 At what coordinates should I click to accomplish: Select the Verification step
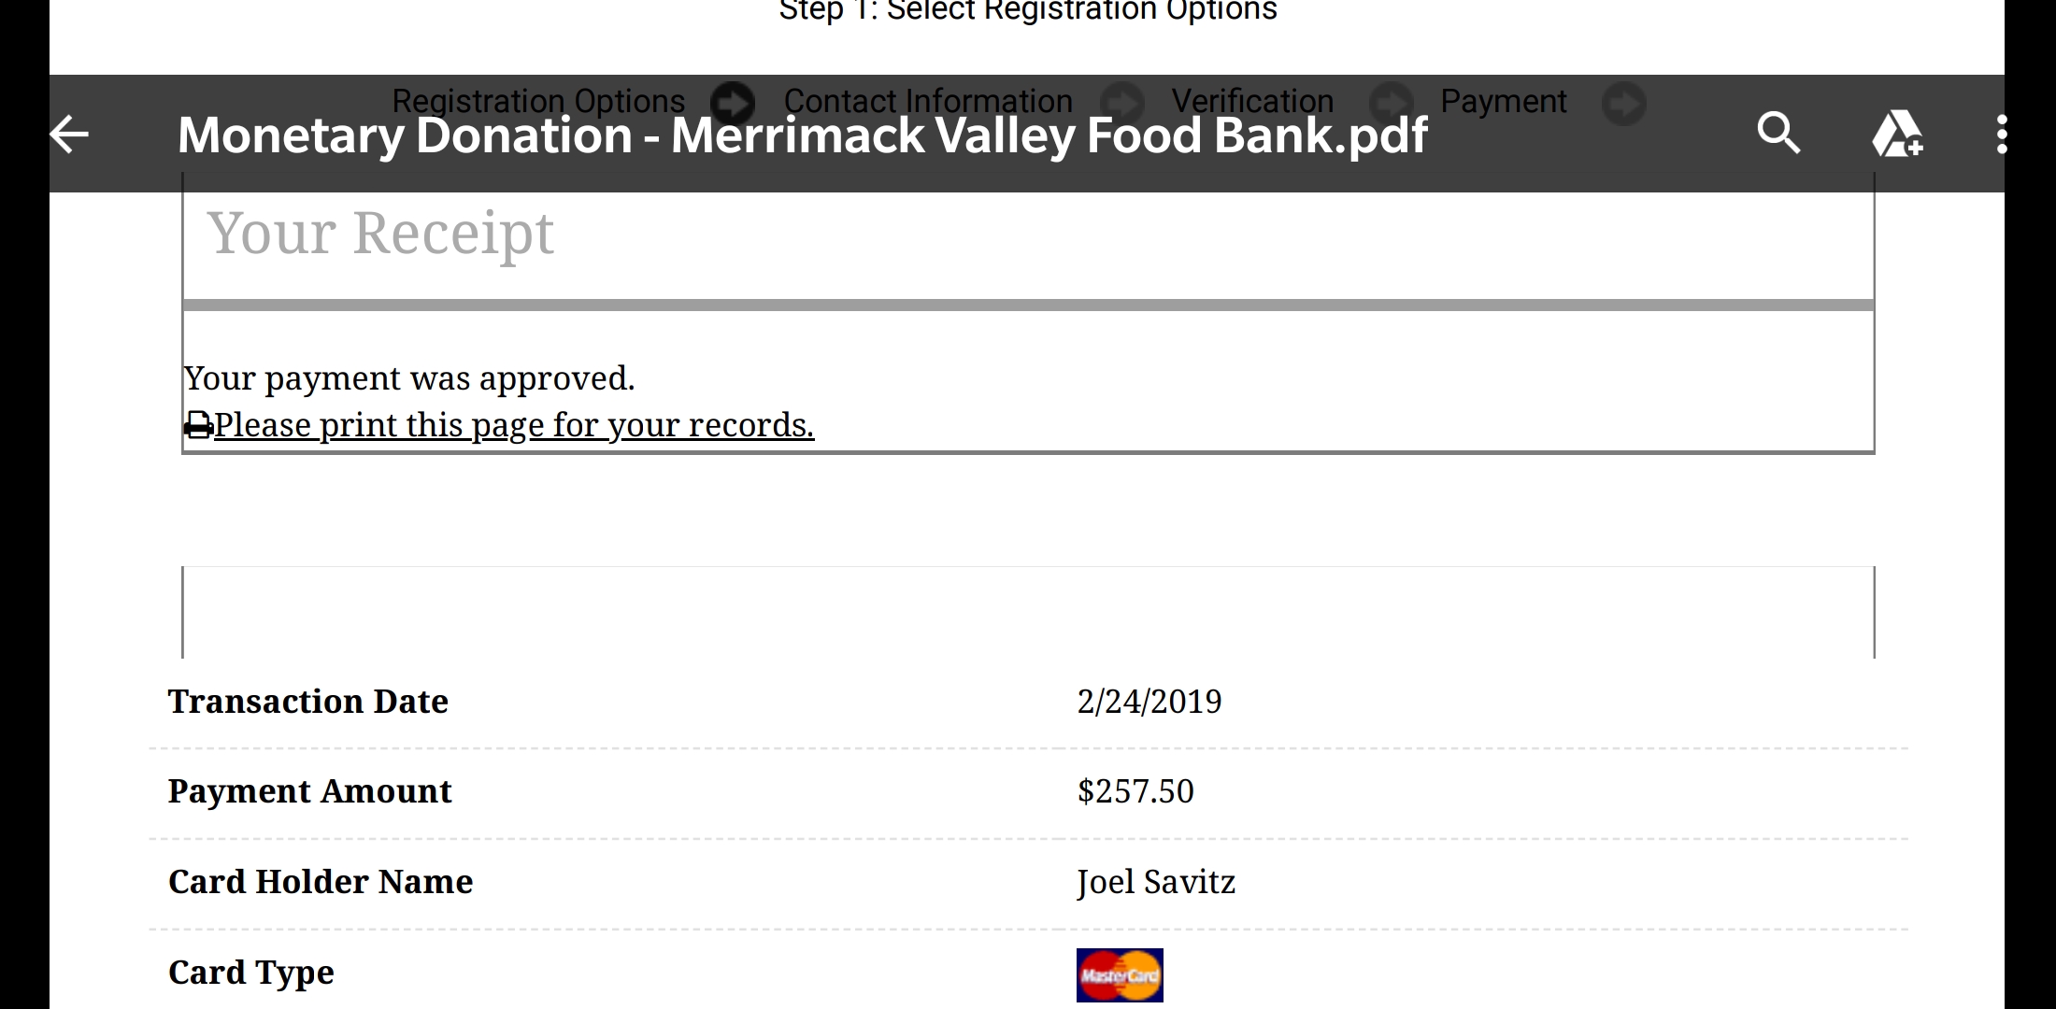click(x=1252, y=101)
